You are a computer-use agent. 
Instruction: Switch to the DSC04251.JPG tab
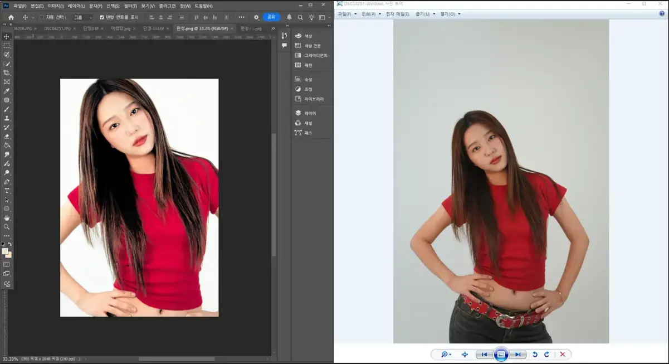pos(57,28)
